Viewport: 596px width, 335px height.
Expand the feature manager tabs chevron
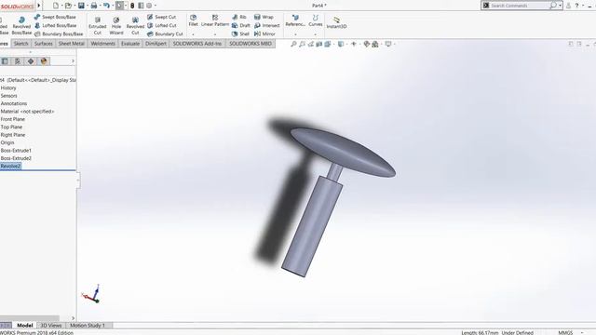[x=73, y=61]
